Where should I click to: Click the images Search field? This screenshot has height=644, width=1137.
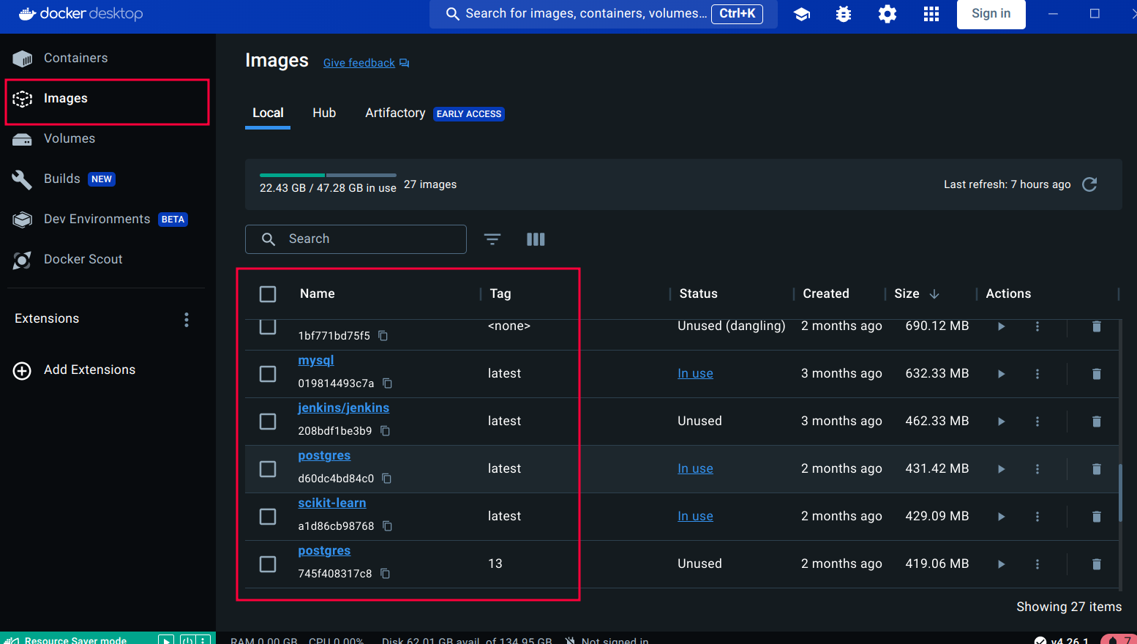point(356,239)
